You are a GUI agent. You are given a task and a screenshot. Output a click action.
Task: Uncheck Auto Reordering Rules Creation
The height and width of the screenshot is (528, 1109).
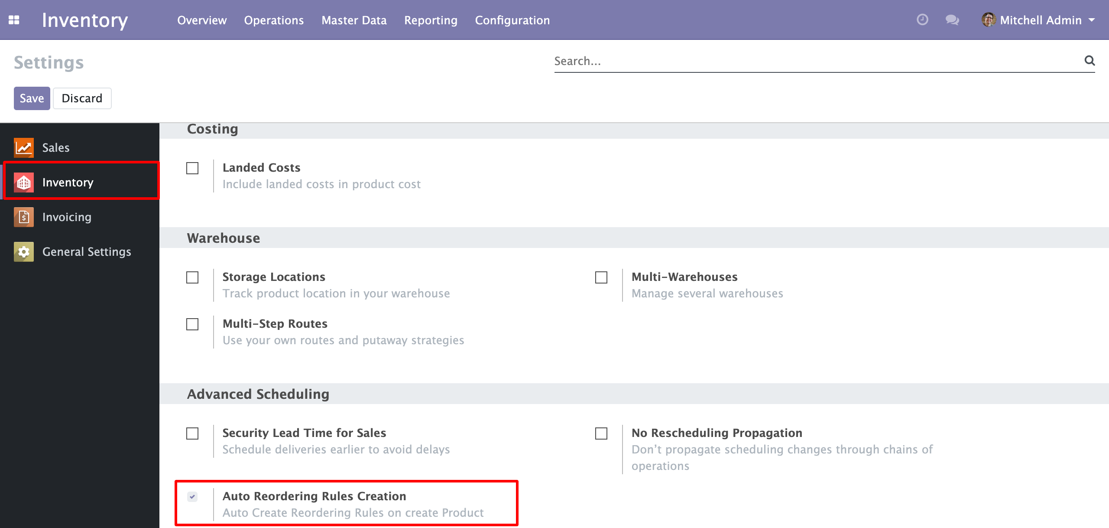[192, 497]
